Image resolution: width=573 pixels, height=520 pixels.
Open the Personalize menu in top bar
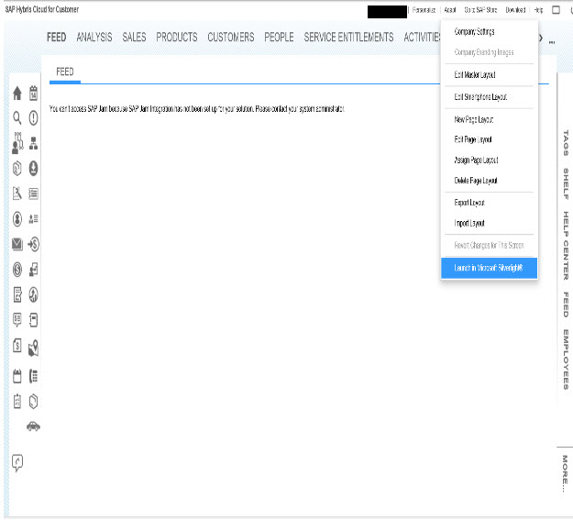coord(424,10)
